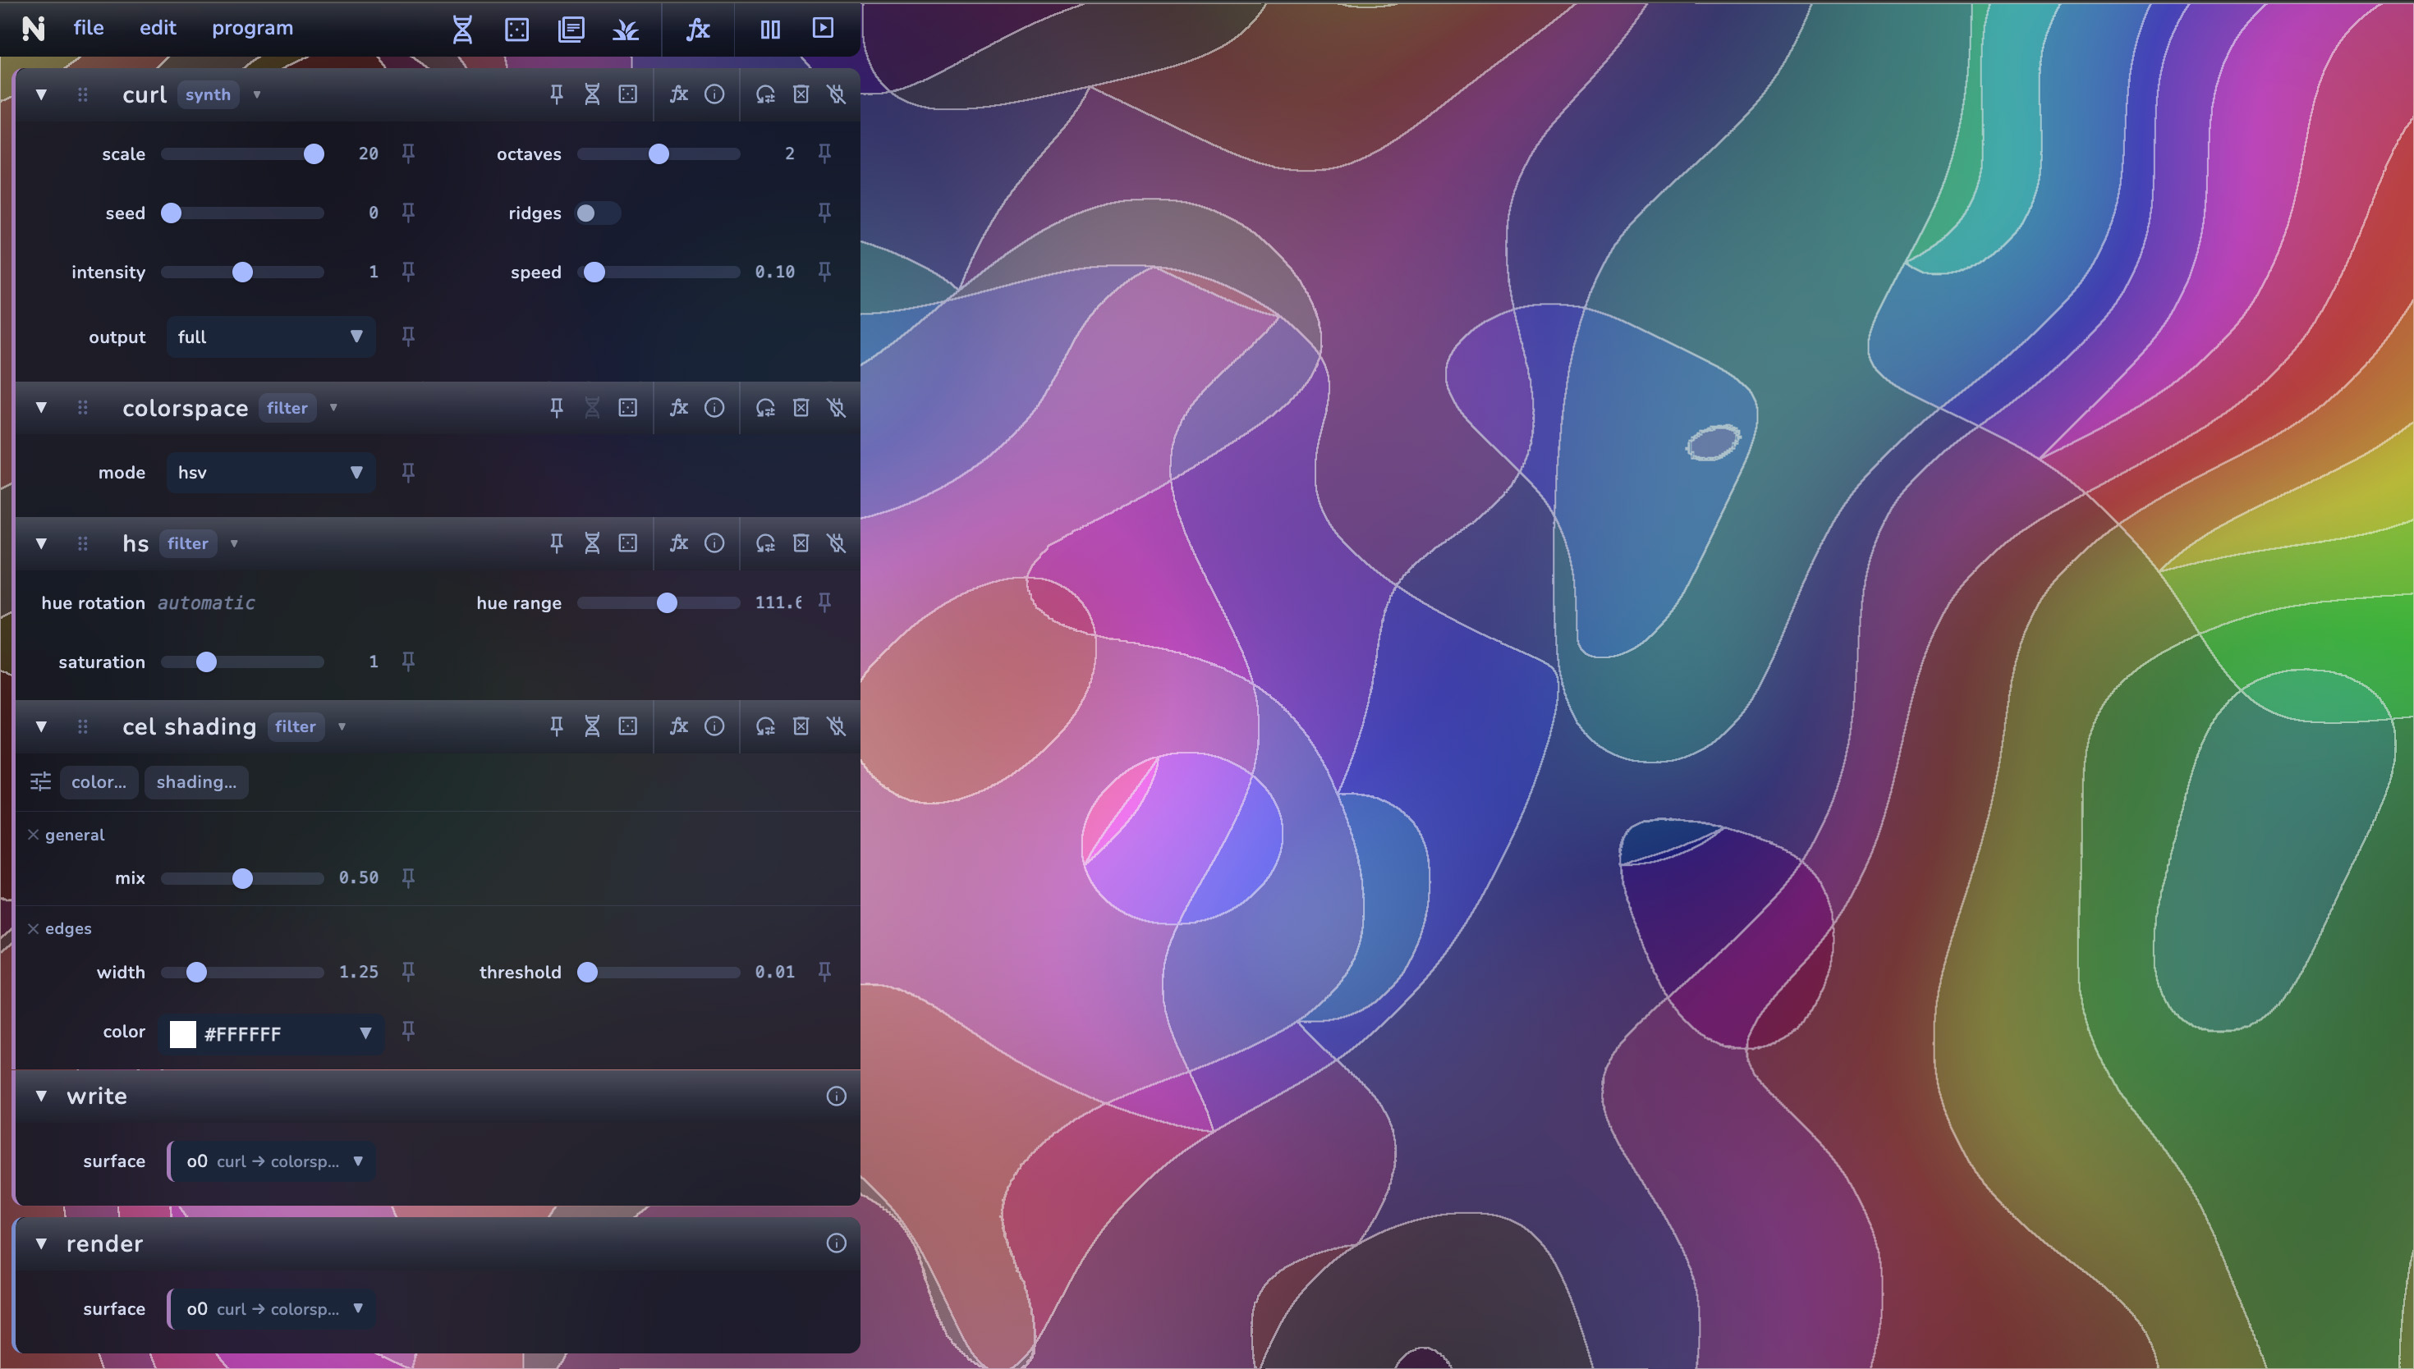Open the program menu

point(252,28)
